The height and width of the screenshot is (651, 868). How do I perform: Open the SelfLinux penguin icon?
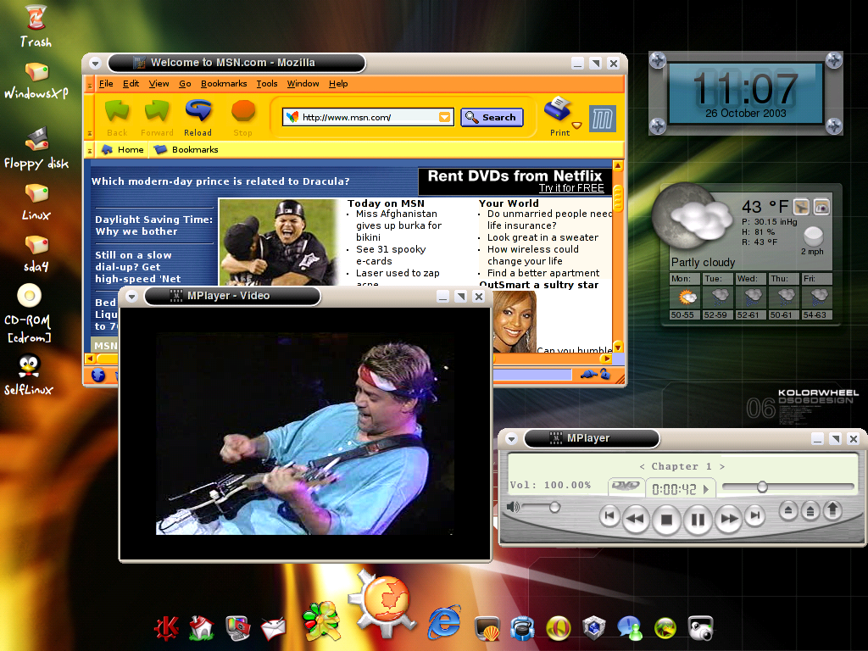29,376
